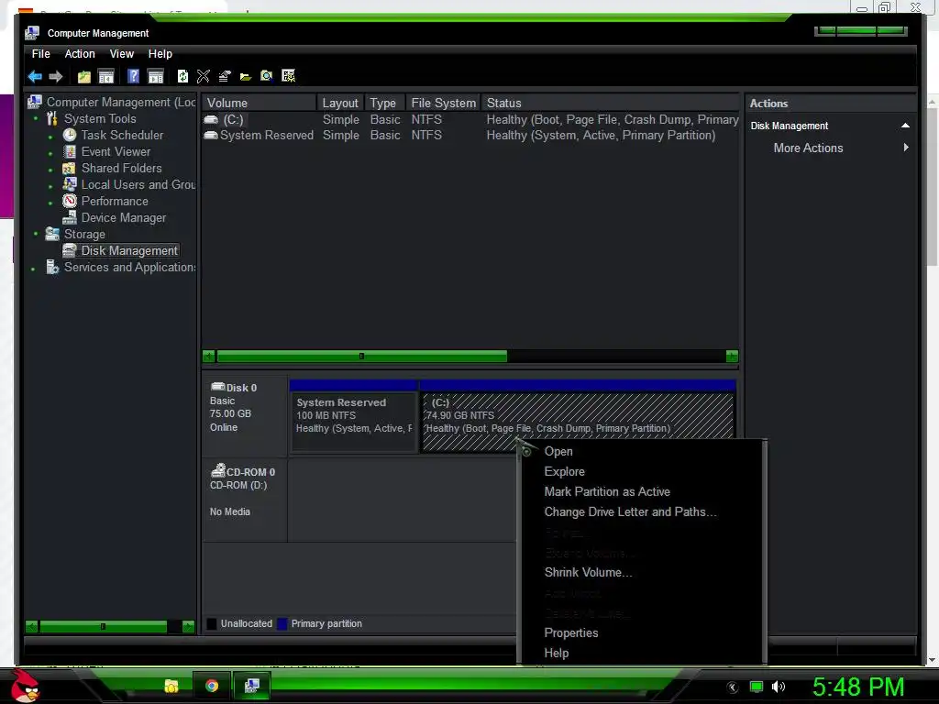Choose Open from the context menu
Viewport: 939px width, 704px height.
[x=641, y=451]
